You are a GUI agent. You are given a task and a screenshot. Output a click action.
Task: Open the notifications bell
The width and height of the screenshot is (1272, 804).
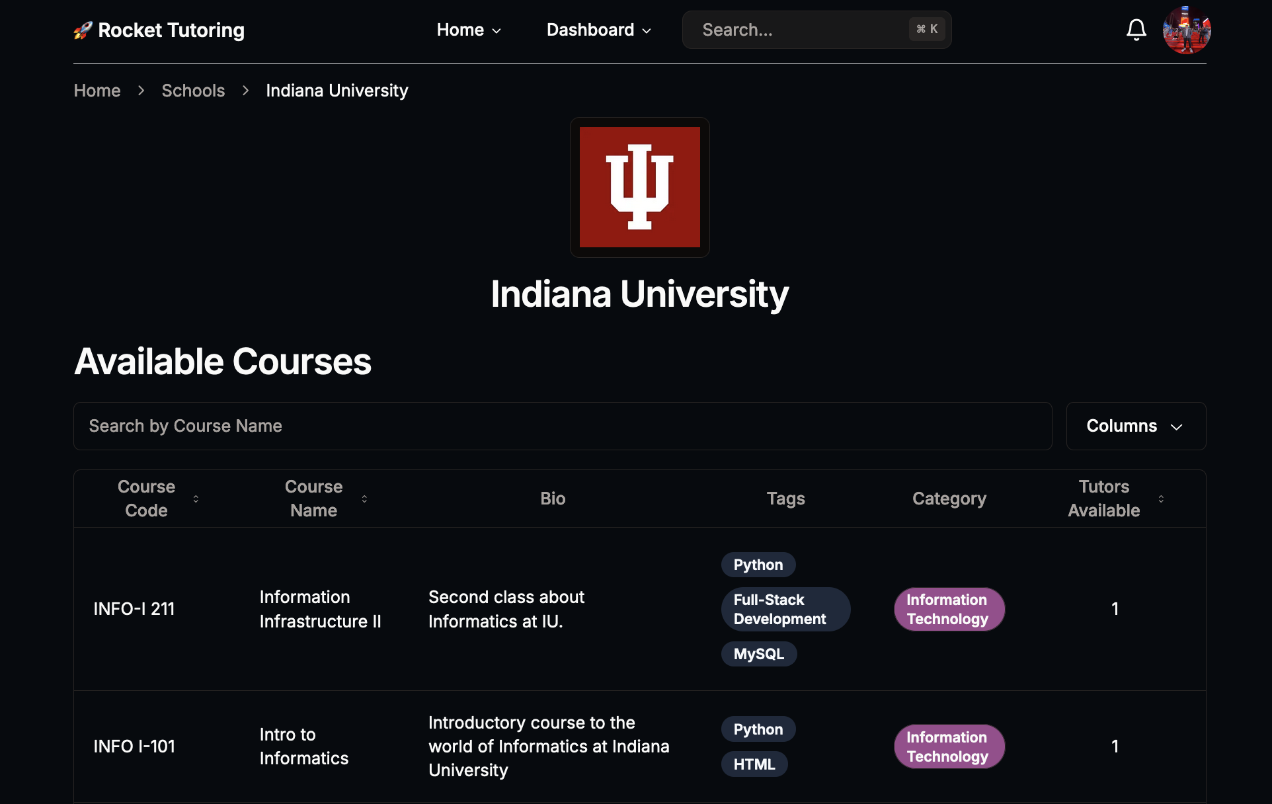tap(1136, 29)
